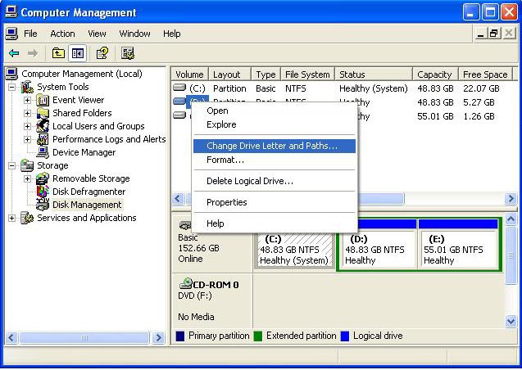
Task: Click the Local Users and Groups icon
Action: point(43,126)
